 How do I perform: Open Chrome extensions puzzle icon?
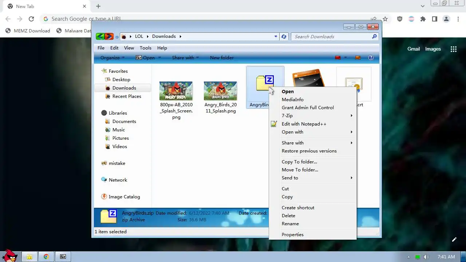(x=423, y=19)
